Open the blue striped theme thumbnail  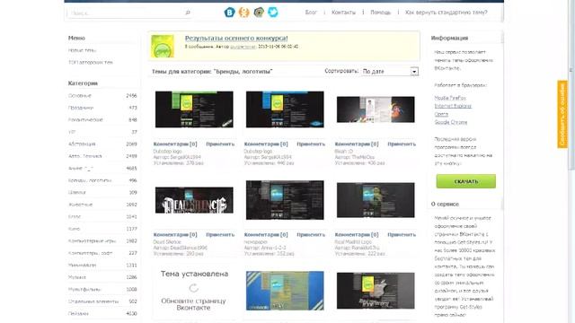[285, 291]
